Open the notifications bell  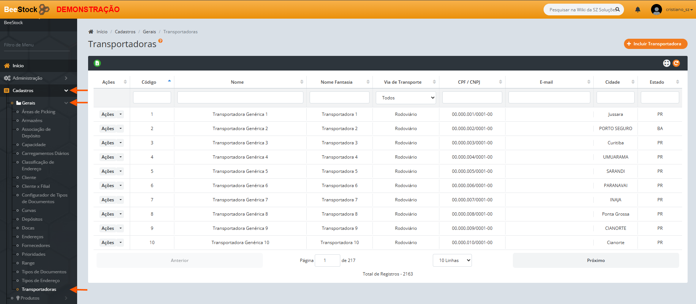pyautogui.click(x=638, y=9)
